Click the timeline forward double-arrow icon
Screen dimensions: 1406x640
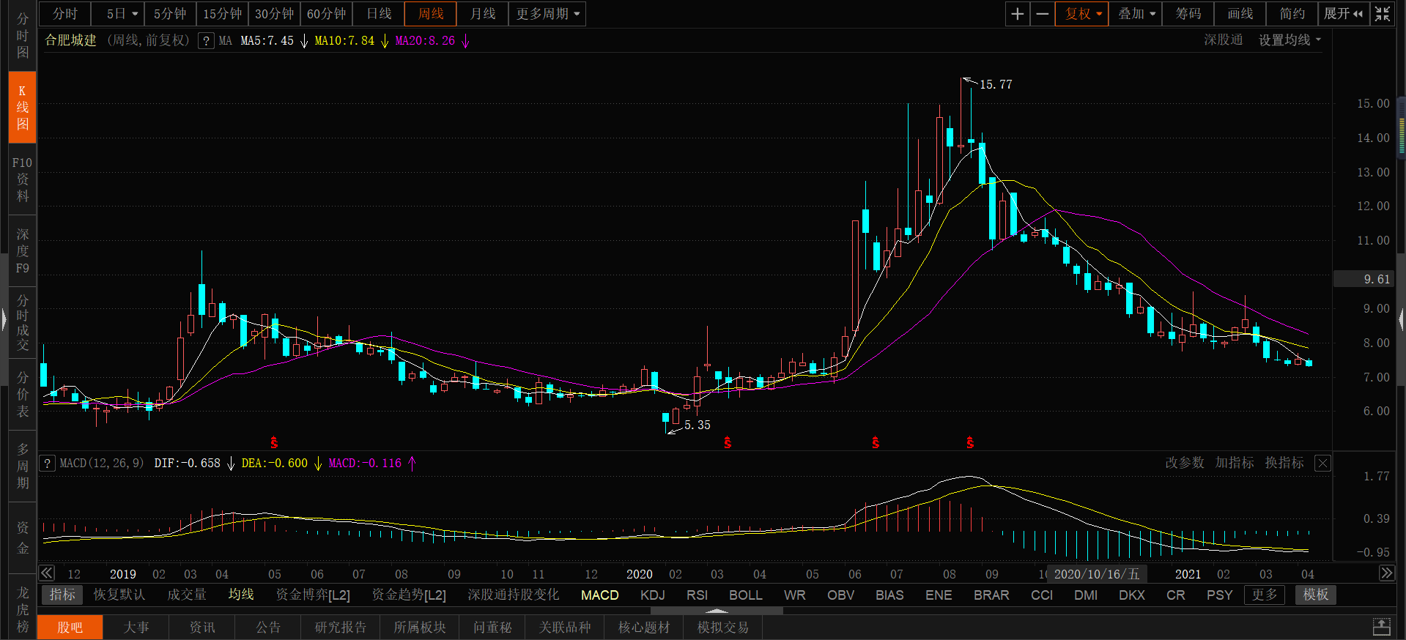(1386, 573)
